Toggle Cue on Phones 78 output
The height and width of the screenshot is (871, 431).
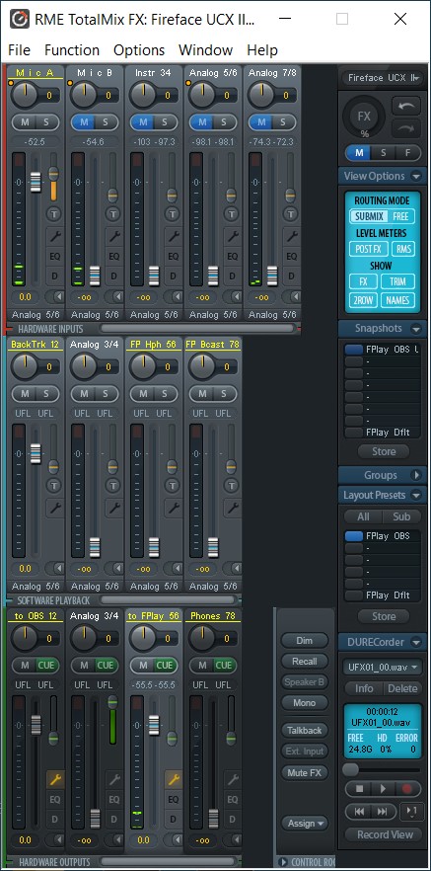[224, 665]
